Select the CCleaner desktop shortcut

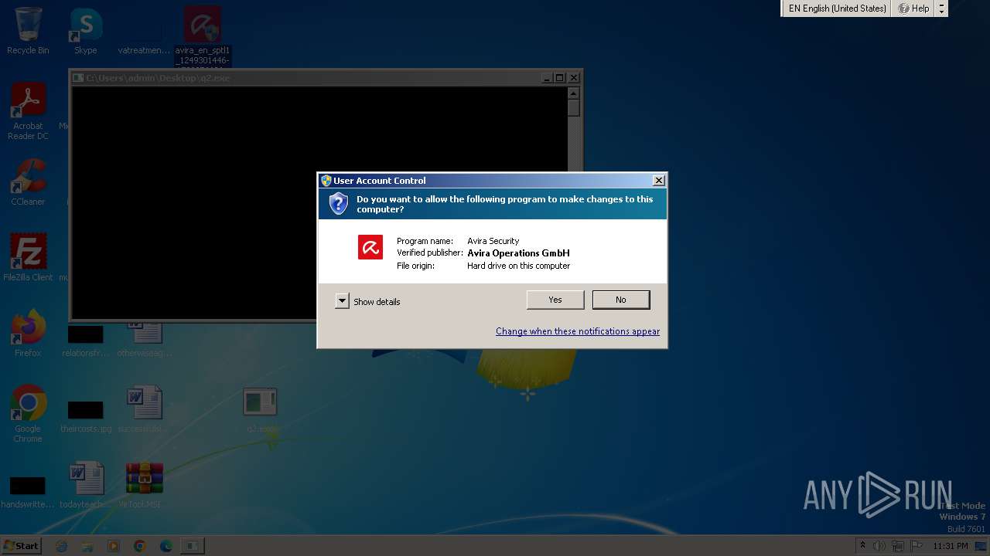point(28,182)
